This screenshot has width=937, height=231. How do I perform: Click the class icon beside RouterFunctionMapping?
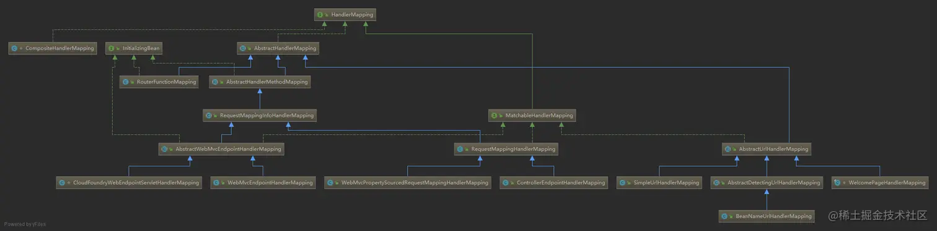(125, 82)
